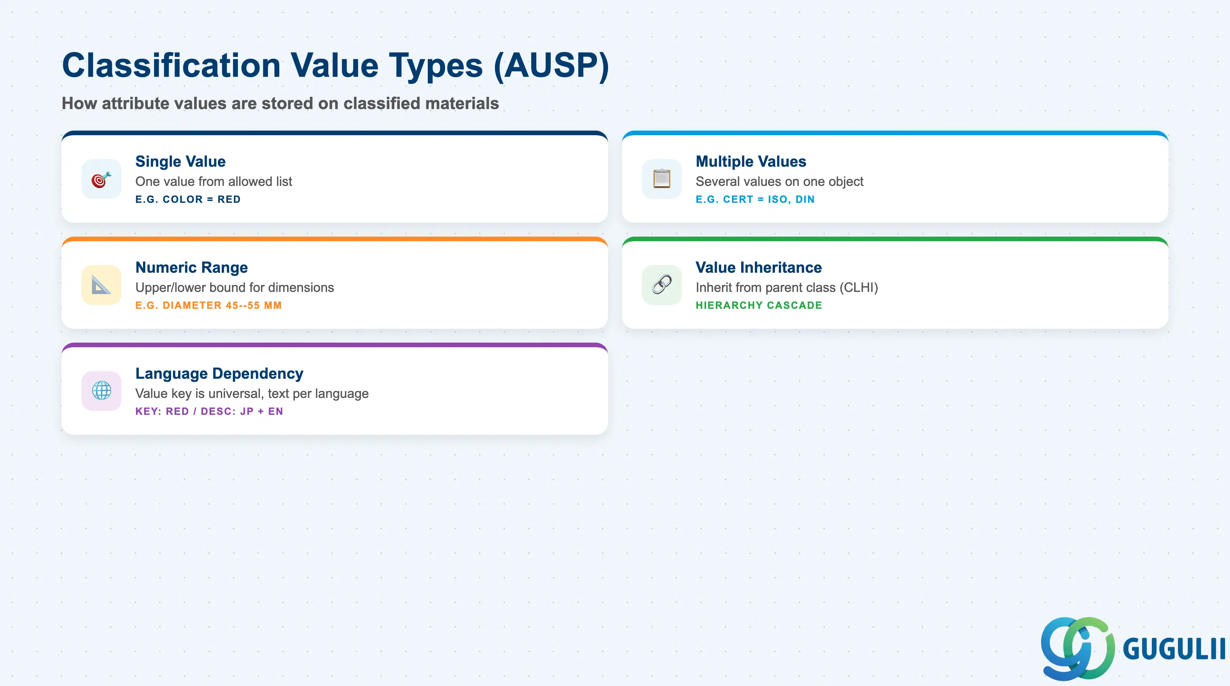1230x686 pixels.
Task: Select the Single Value heading
Action: coord(181,161)
